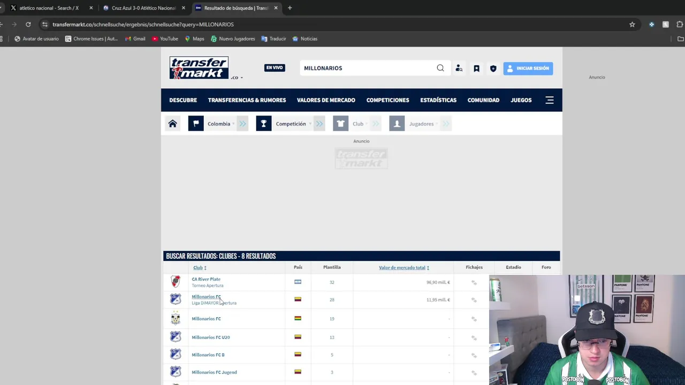Click INICIAR SESIÓN button

[528, 68]
